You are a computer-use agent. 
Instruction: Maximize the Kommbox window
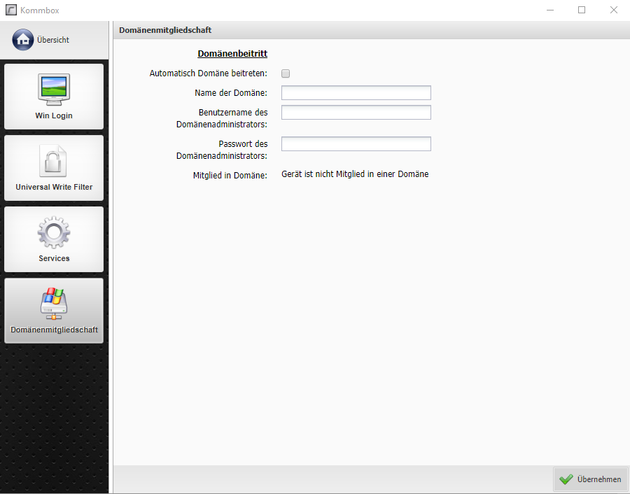pyautogui.click(x=582, y=10)
